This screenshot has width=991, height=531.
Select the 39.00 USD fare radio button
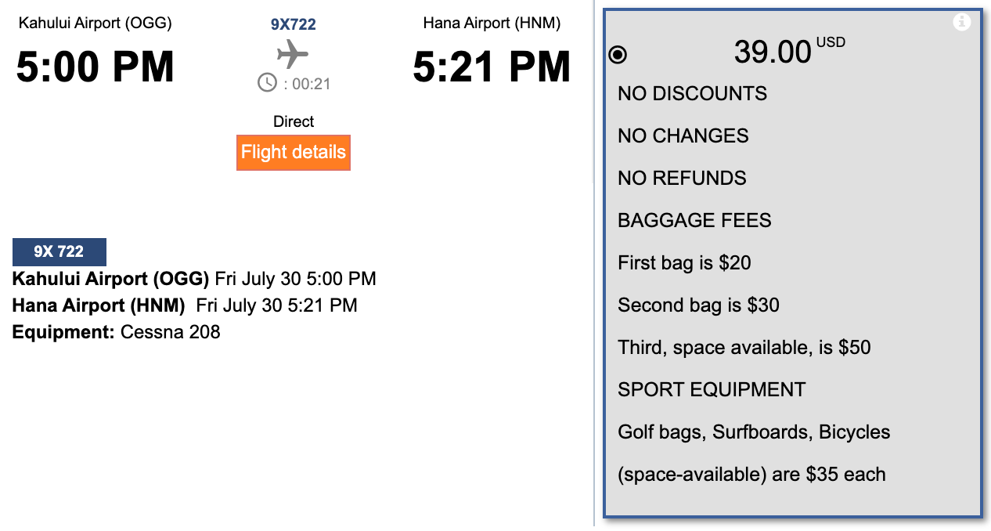618,55
